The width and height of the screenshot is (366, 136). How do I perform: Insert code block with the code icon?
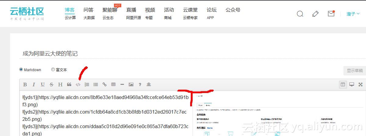[x=78, y=85]
